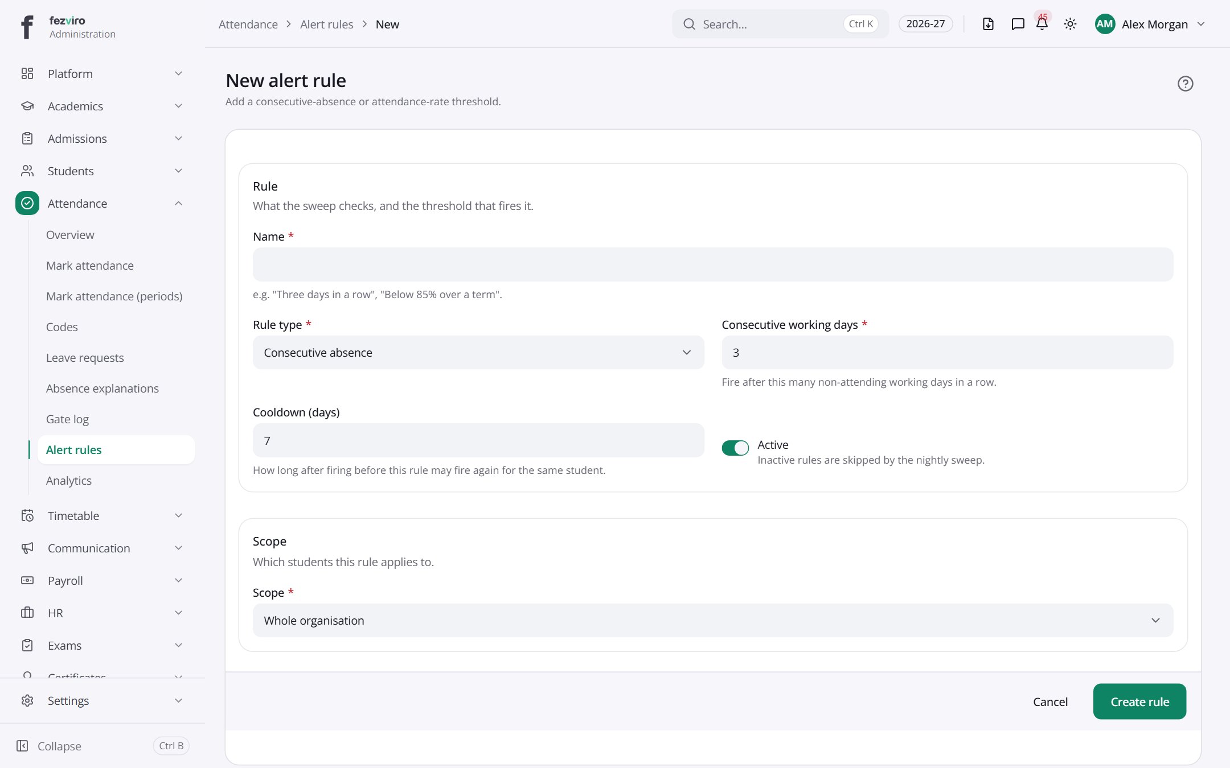The width and height of the screenshot is (1230, 768).
Task: Click the Alert rules breadcrumb link
Action: click(x=327, y=24)
